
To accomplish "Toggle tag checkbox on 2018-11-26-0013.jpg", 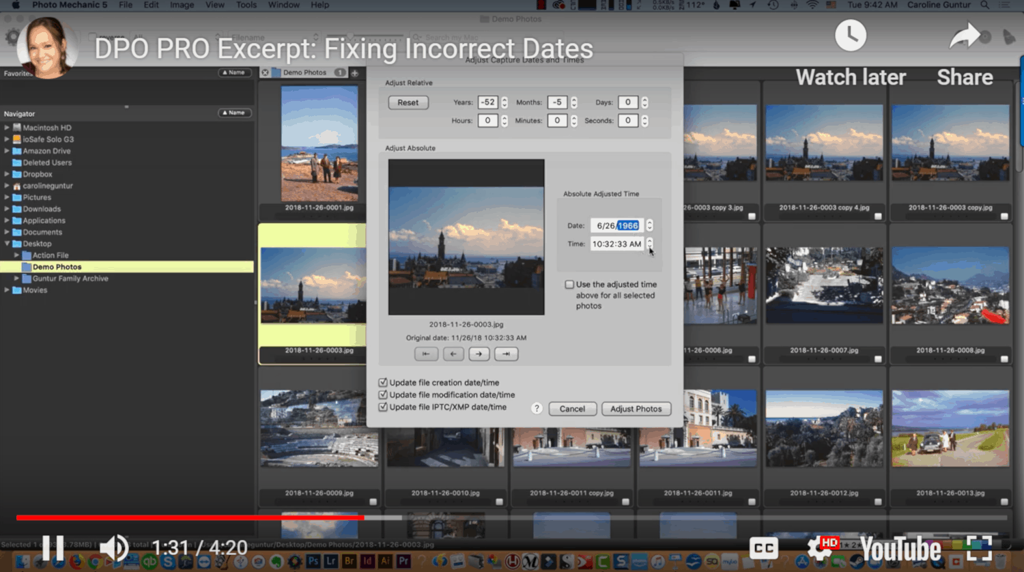I will tap(1004, 502).
